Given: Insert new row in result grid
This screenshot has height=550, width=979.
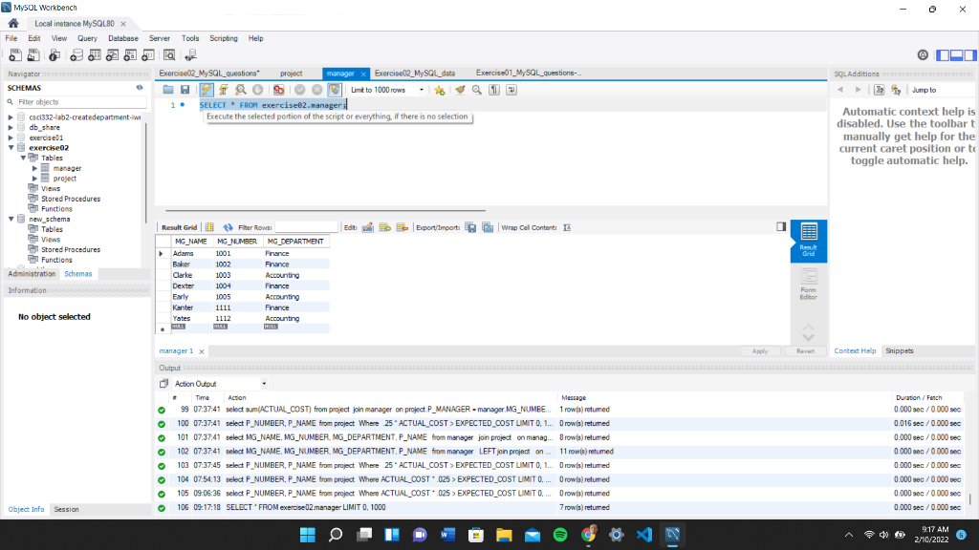Looking at the screenshot, I should tap(384, 227).
